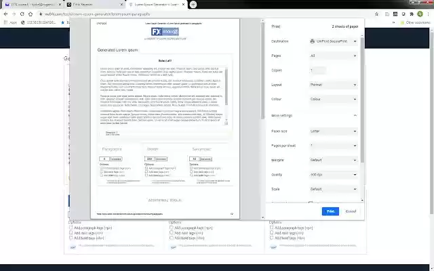The height and width of the screenshot is (271, 434).
Task: Open new browser tab
Action: [x=193, y=5]
